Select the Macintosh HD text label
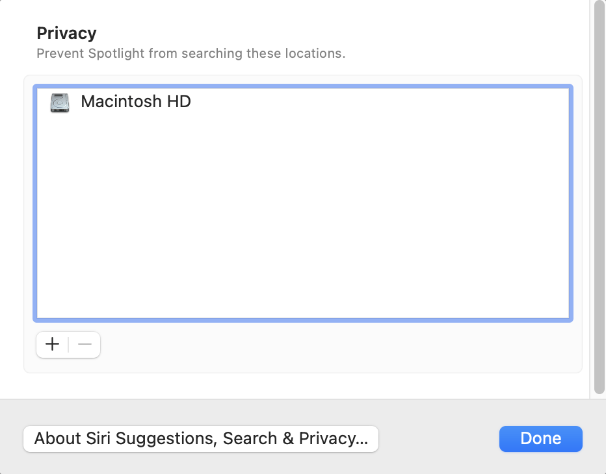The height and width of the screenshot is (474, 606). click(x=136, y=101)
